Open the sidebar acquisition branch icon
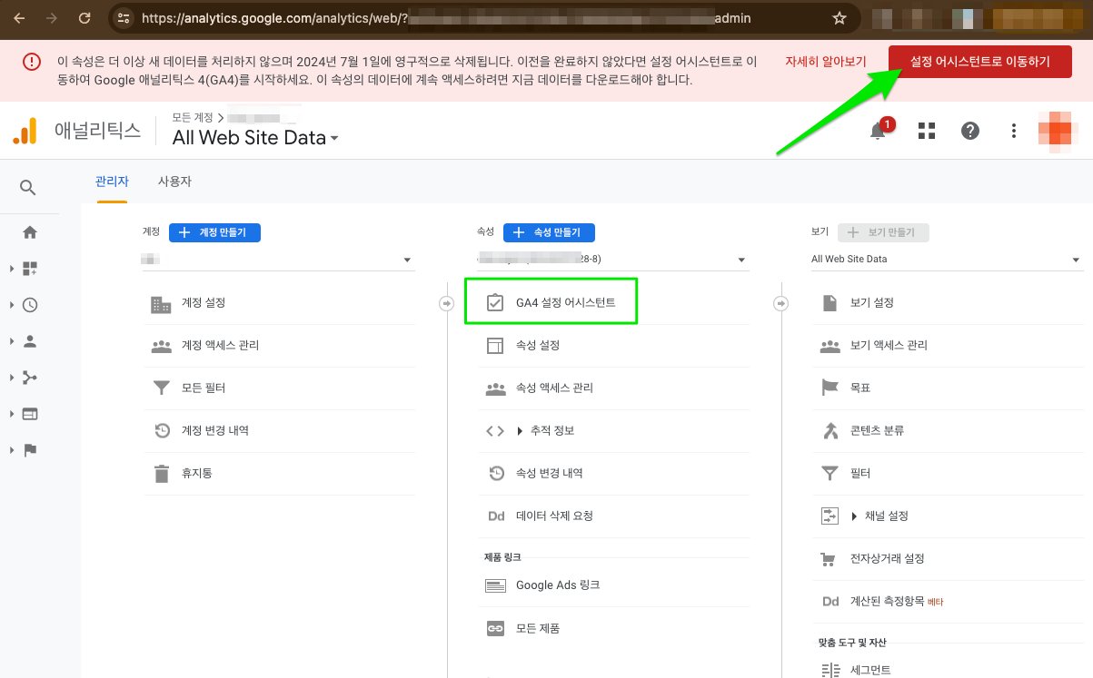Image resolution: width=1093 pixels, height=678 pixels. [x=30, y=378]
